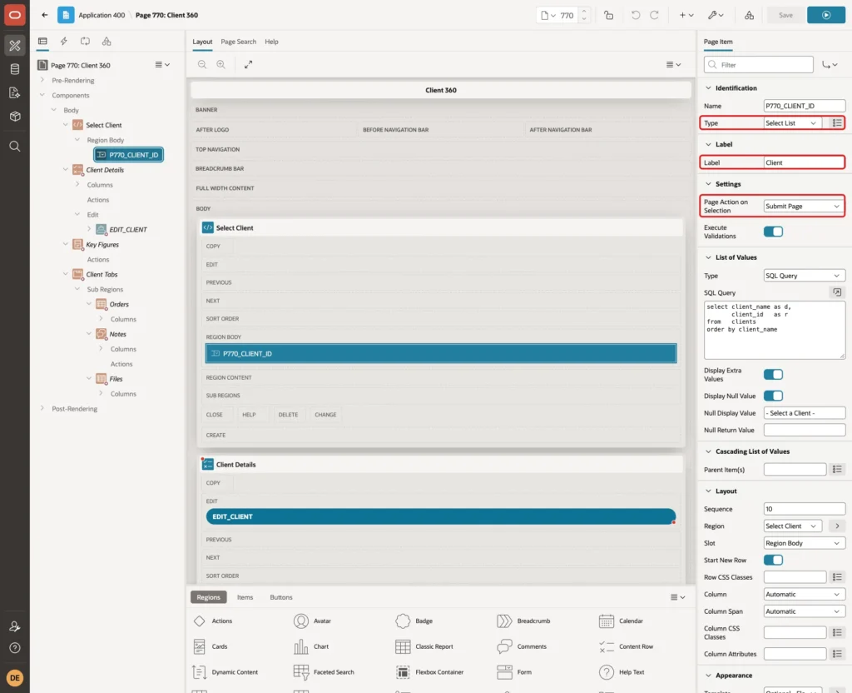This screenshot has width=852, height=693.
Task: Click the Redo arrow
Action: [x=654, y=15]
